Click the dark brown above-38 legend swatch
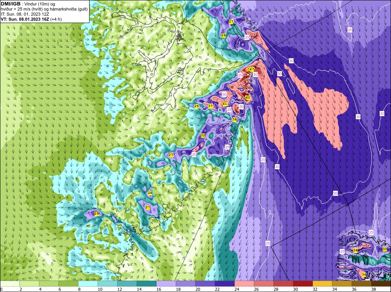391x292 pixels. pyautogui.click(x=381, y=284)
